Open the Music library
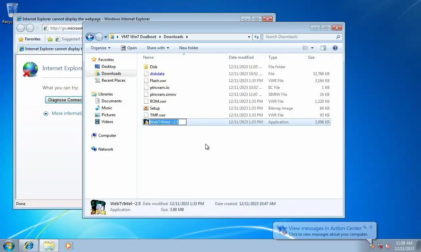 click(x=107, y=108)
